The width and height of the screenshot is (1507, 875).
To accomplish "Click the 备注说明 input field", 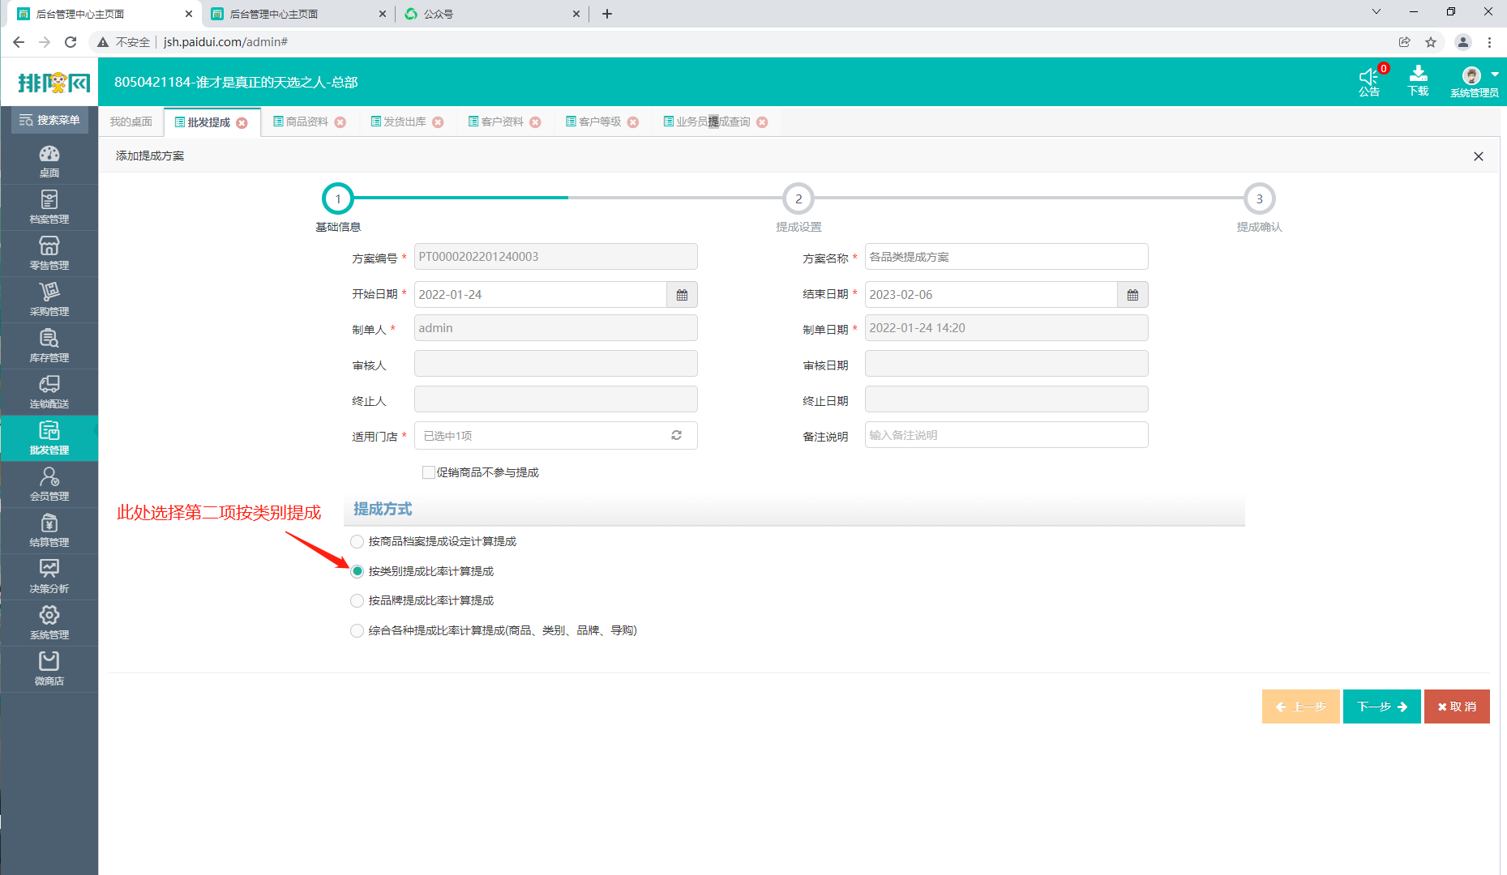I will [x=1006, y=435].
